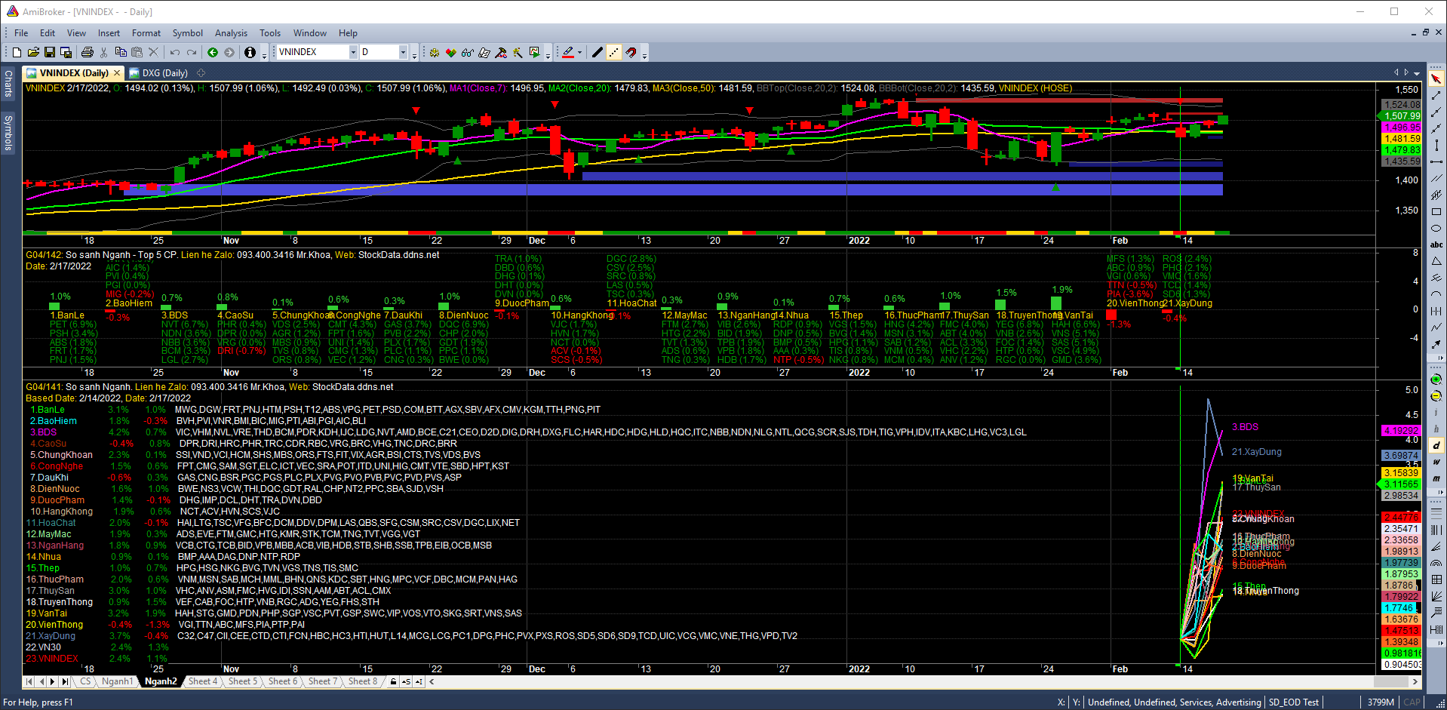Image resolution: width=1447 pixels, height=710 pixels.
Task: Open a file with the folder icon
Action: (33, 52)
